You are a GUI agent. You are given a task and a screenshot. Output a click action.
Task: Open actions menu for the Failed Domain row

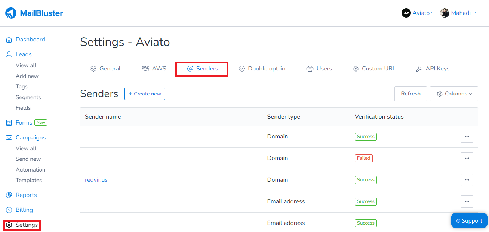click(467, 158)
